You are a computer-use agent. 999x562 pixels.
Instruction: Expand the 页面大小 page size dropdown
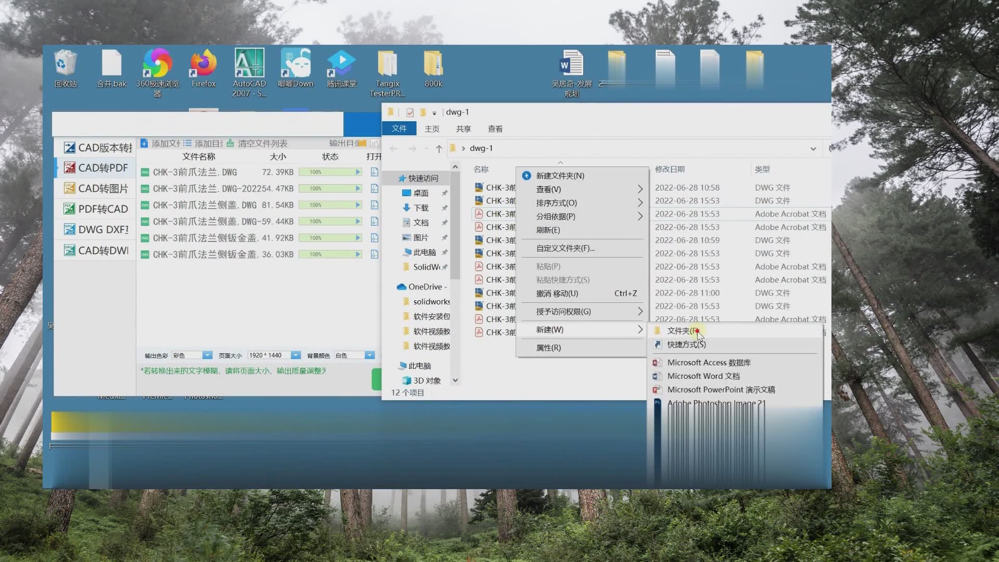click(295, 355)
